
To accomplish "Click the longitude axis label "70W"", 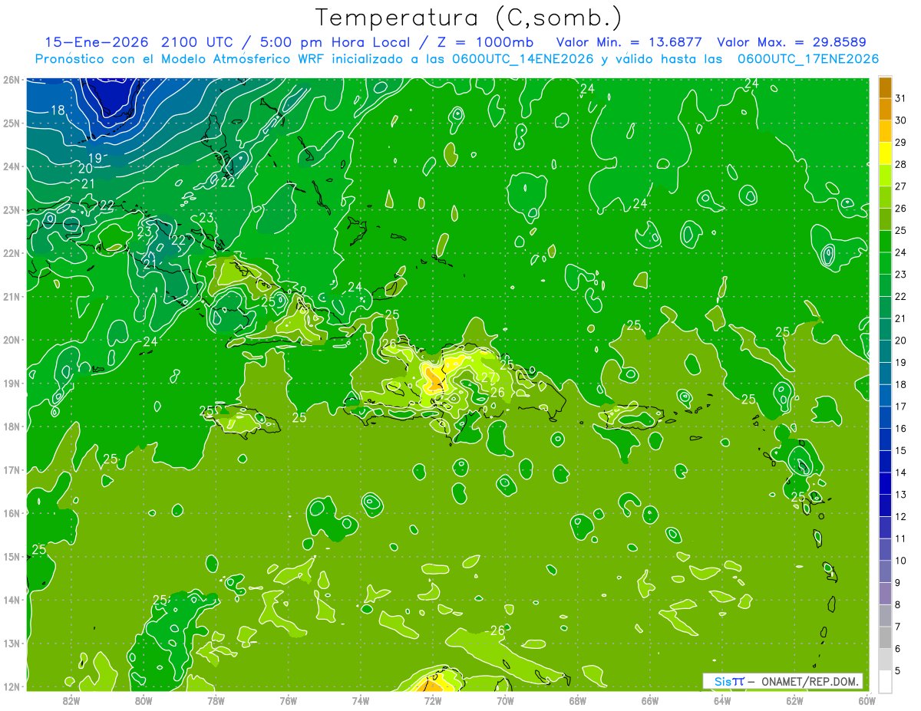I will click(504, 700).
